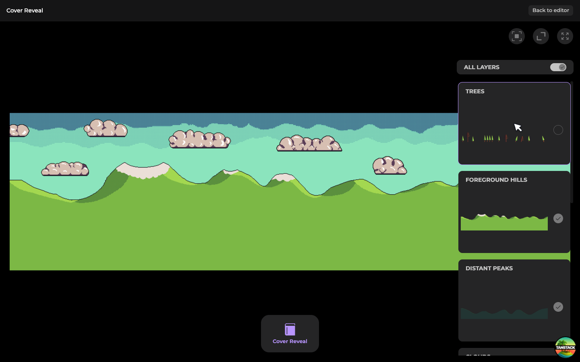Toggle the All Layers switch
The image size is (580, 362).
click(558, 67)
